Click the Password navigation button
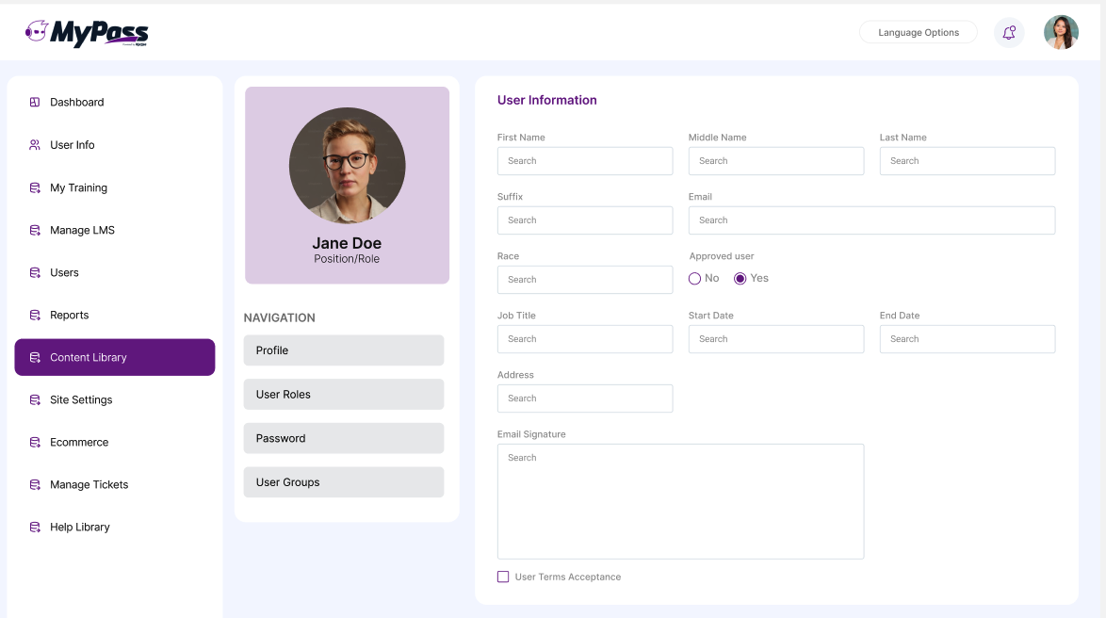 [344, 438]
